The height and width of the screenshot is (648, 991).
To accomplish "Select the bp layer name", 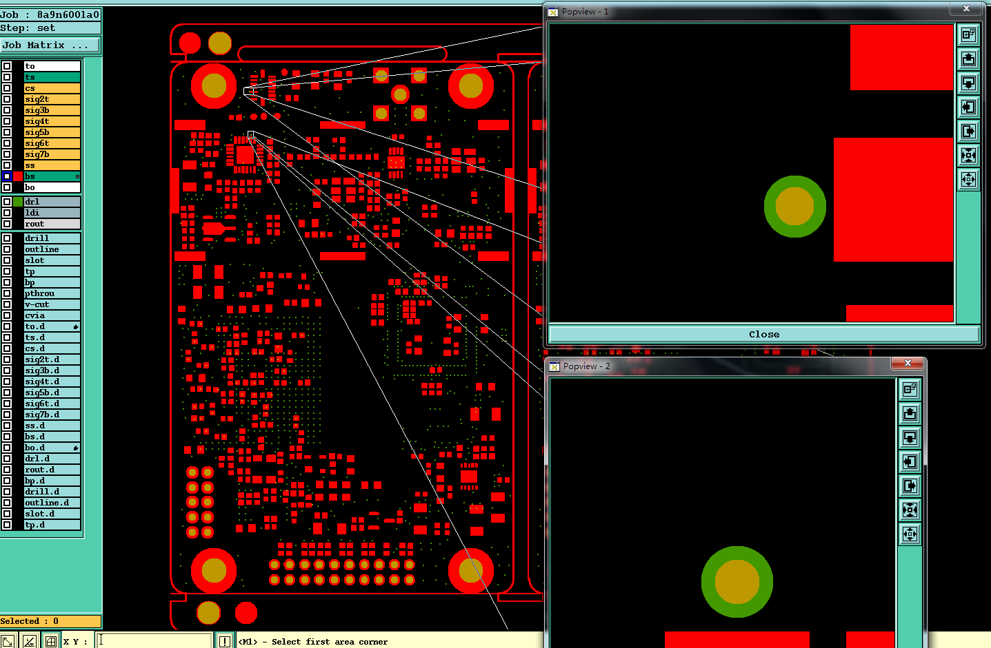I will (52, 282).
